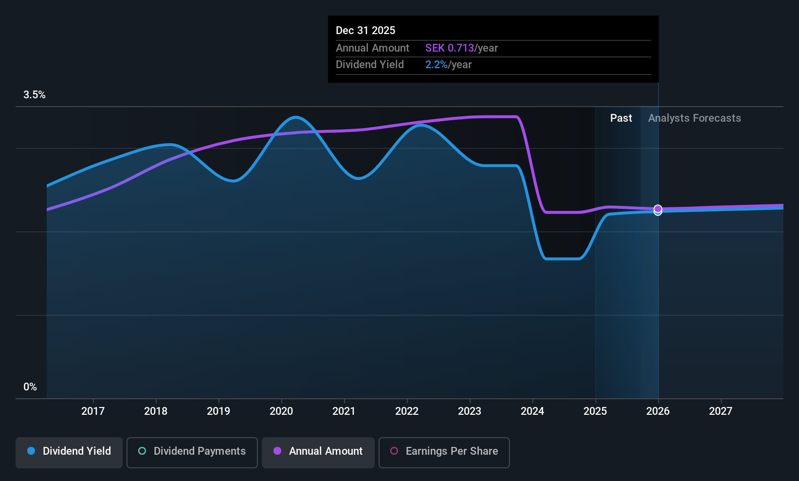
Task: Click the 'Past' region label
Action: pyautogui.click(x=621, y=118)
